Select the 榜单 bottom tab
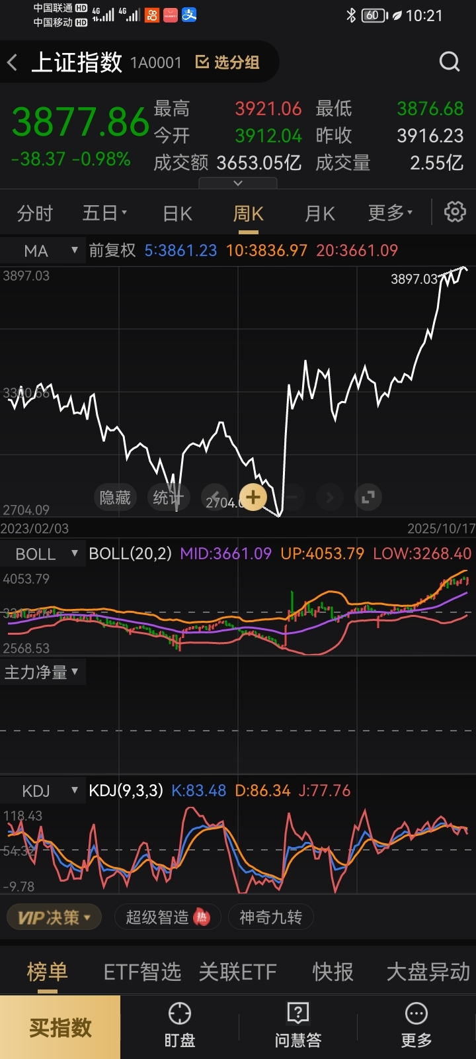This screenshot has height=1059, width=476. click(47, 972)
